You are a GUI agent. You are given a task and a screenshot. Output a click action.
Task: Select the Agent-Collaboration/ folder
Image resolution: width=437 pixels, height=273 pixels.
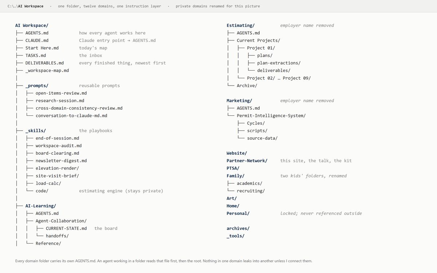[x=61, y=221]
